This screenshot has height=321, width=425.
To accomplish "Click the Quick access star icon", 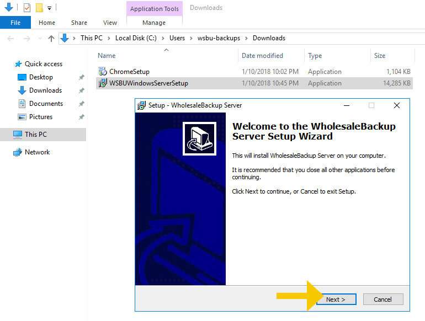I will (x=18, y=64).
